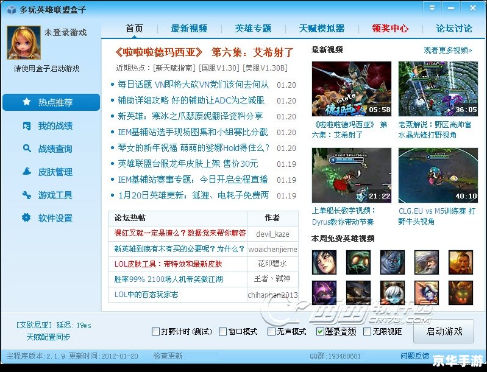Click the 皮肤管理 hat icon
Viewport: 487px width, 372px height.
pyautogui.click(x=27, y=171)
